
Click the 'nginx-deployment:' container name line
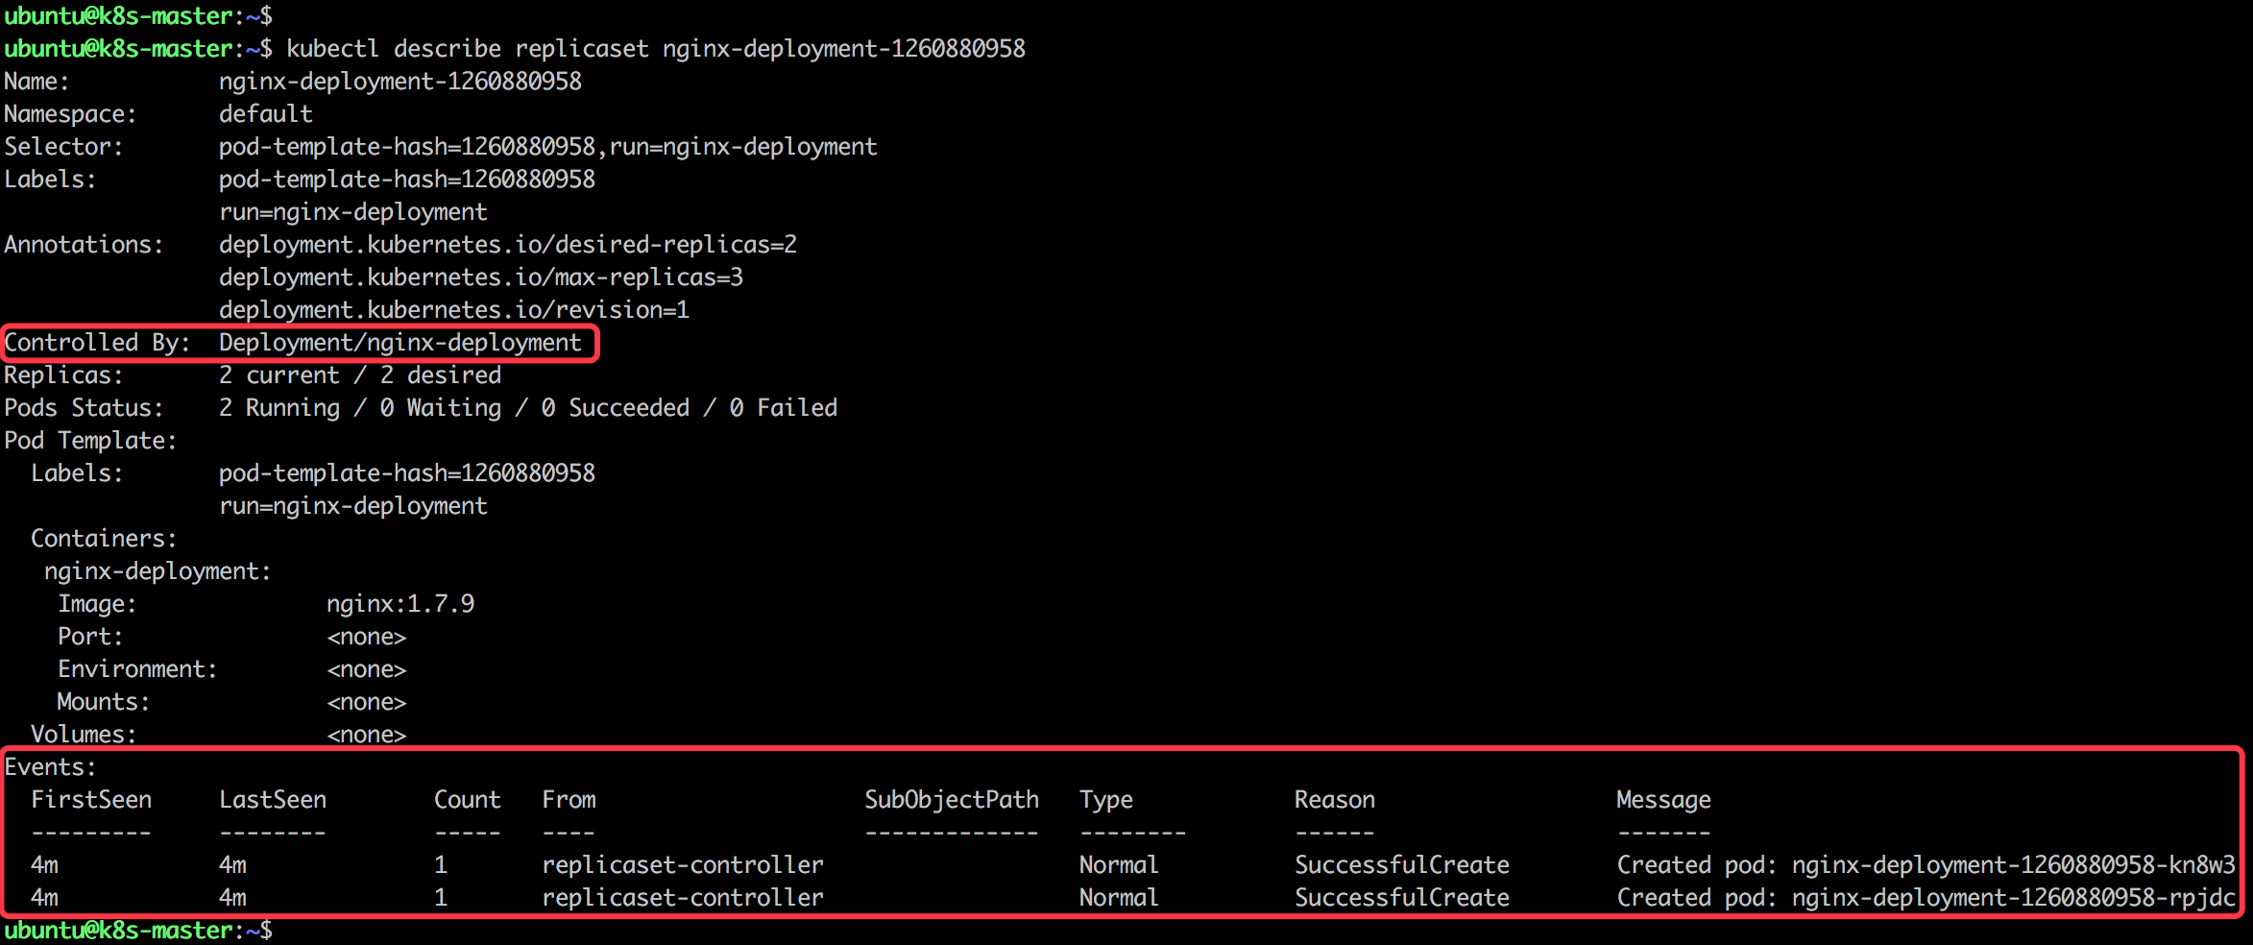pyautogui.click(x=158, y=571)
